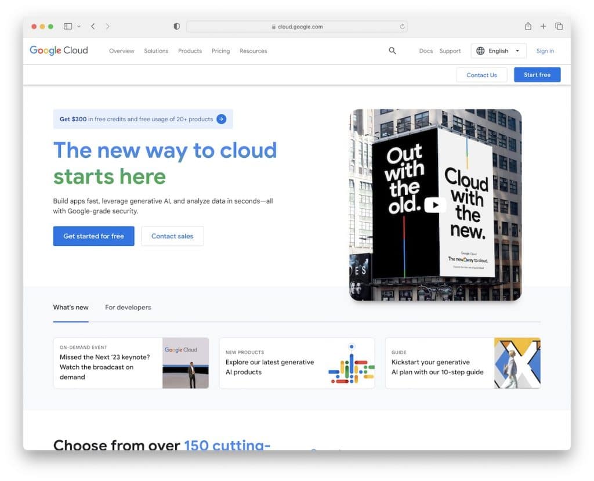Open the Overview menu

point(122,51)
